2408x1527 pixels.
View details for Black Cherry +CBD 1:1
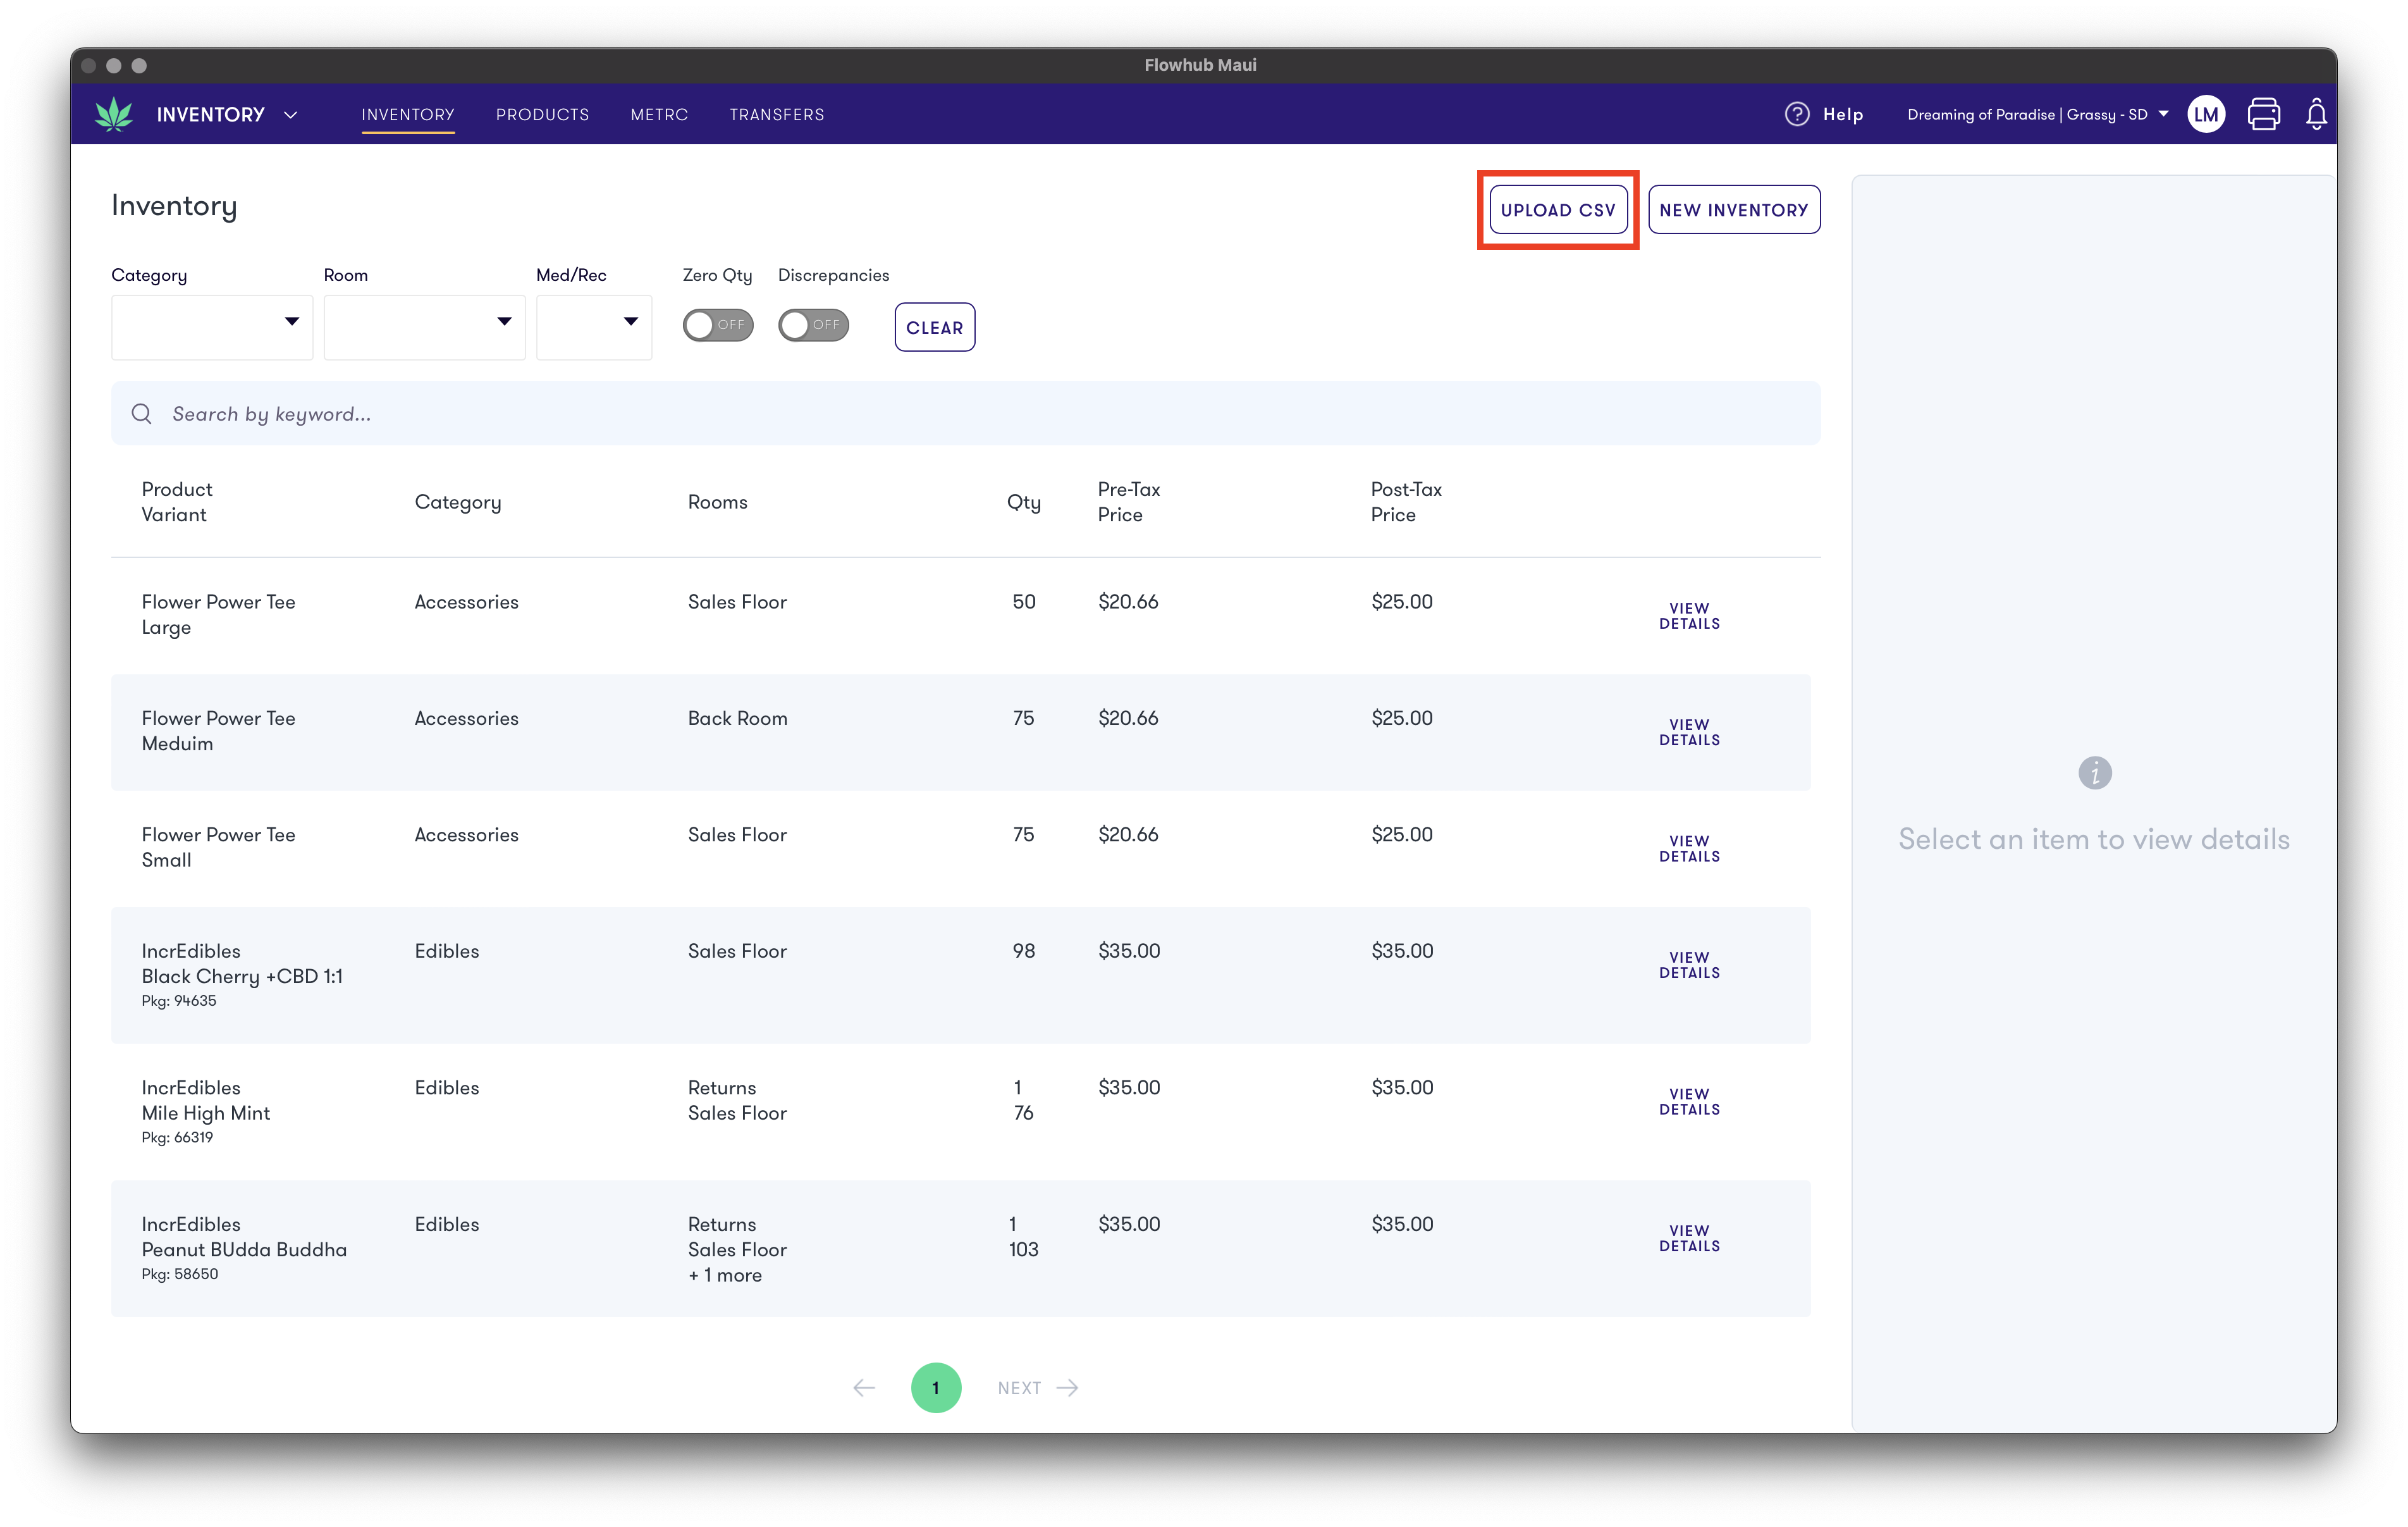[x=1689, y=965]
